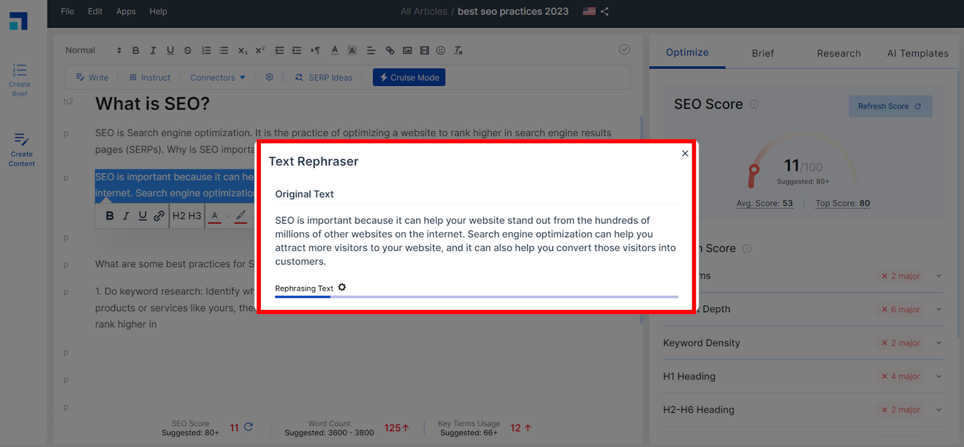
Task: Click the check-circle status icon above editor
Action: point(625,49)
